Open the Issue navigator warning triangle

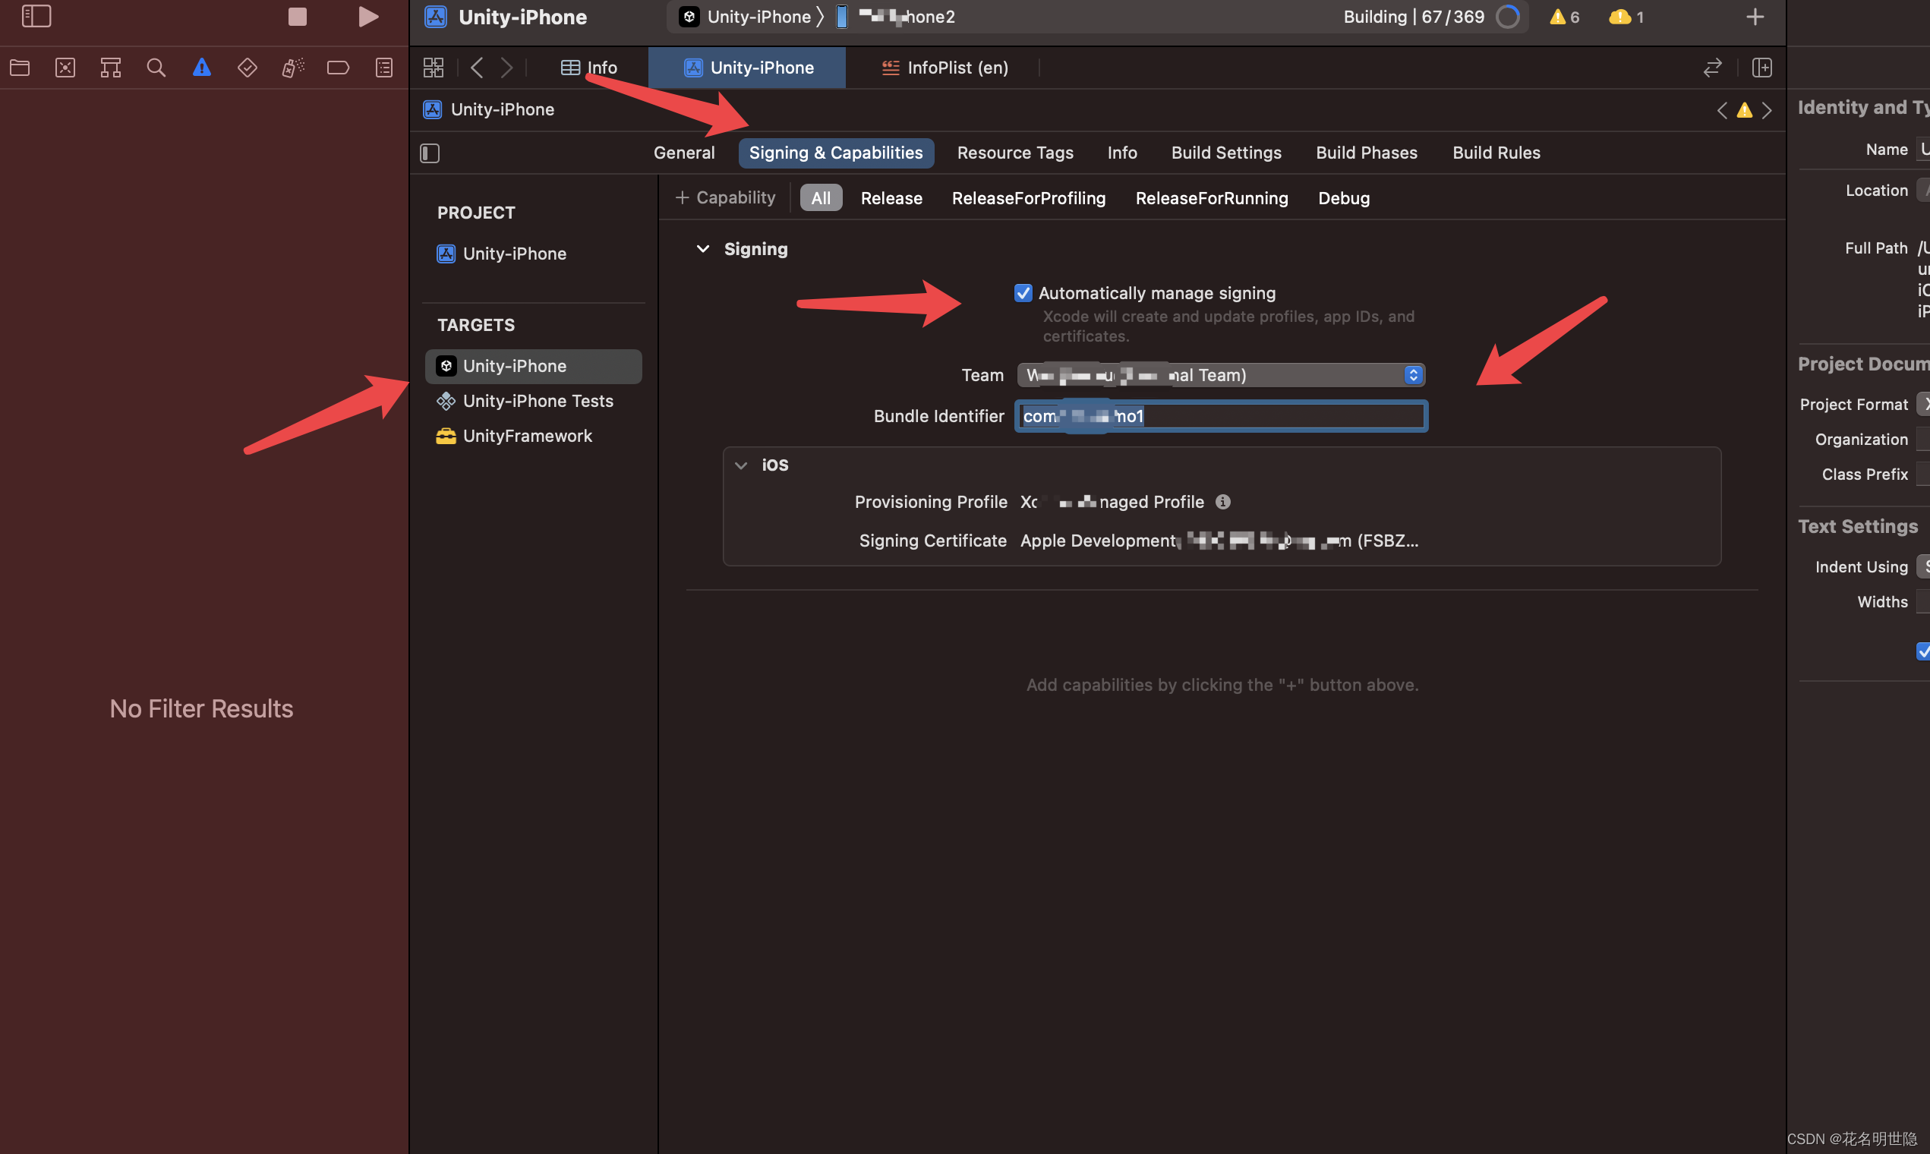coord(201,67)
